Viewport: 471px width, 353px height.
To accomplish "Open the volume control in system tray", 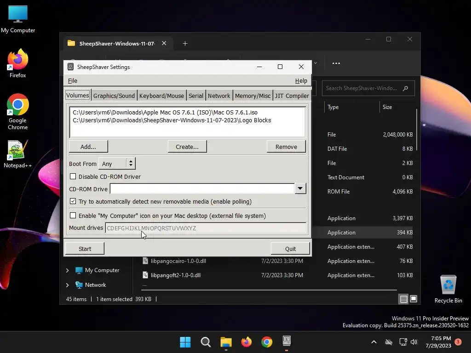I will click(x=414, y=342).
